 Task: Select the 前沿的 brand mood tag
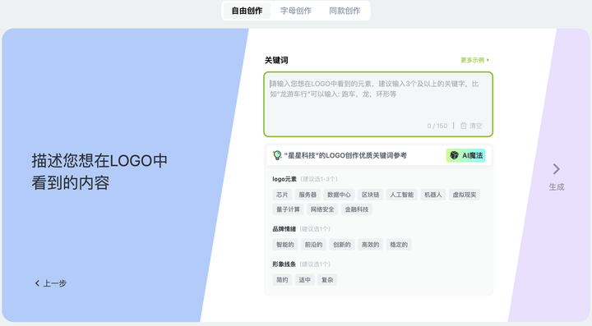coord(314,245)
